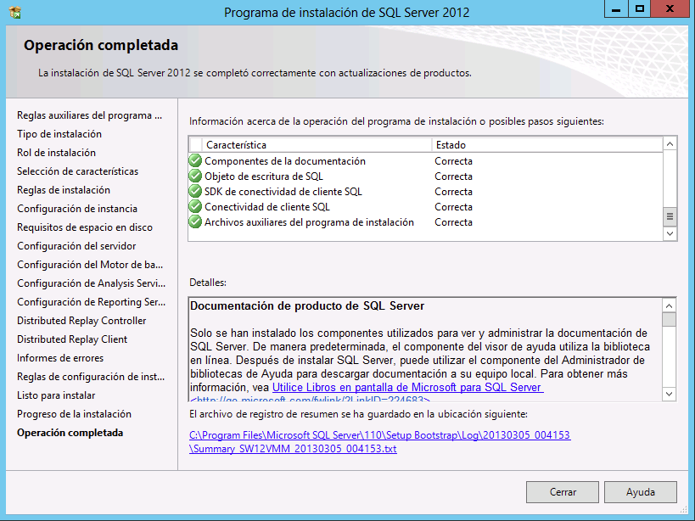This screenshot has height=521, width=695.
Task: Click the Configuración del servidor step
Action: (76, 246)
